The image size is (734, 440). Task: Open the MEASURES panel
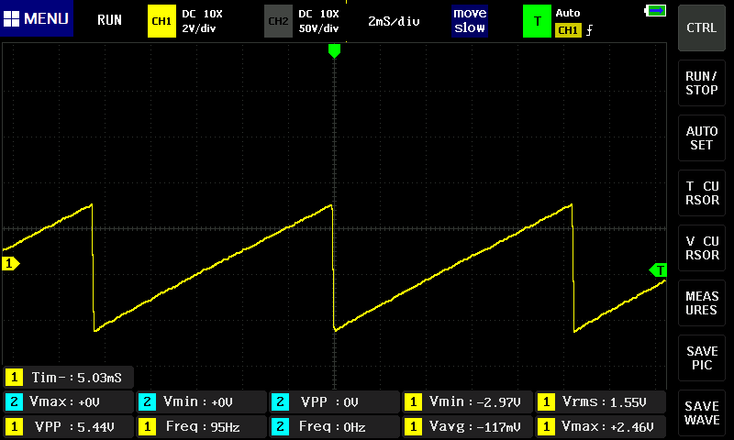coord(701,303)
